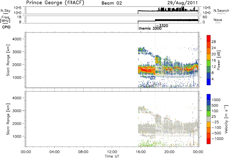Image resolution: width=229 pixels, height=158 pixels.
Task: Click the '3000' tick of the Velocity panel
Action: [x=17, y=111]
